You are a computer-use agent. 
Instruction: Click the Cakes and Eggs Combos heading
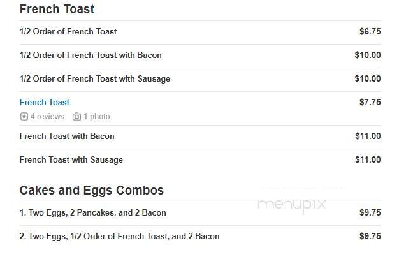pos(92,191)
